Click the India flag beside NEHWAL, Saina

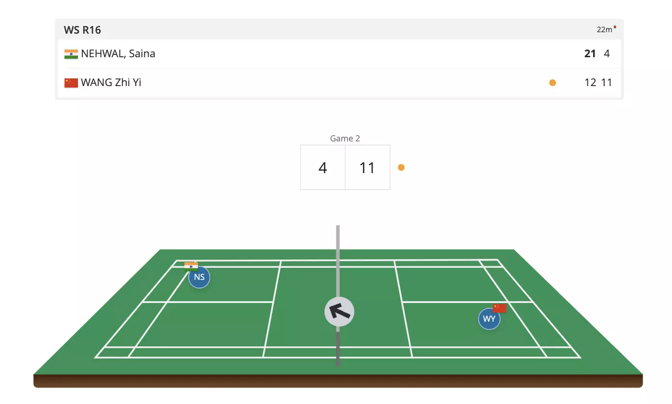click(71, 54)
